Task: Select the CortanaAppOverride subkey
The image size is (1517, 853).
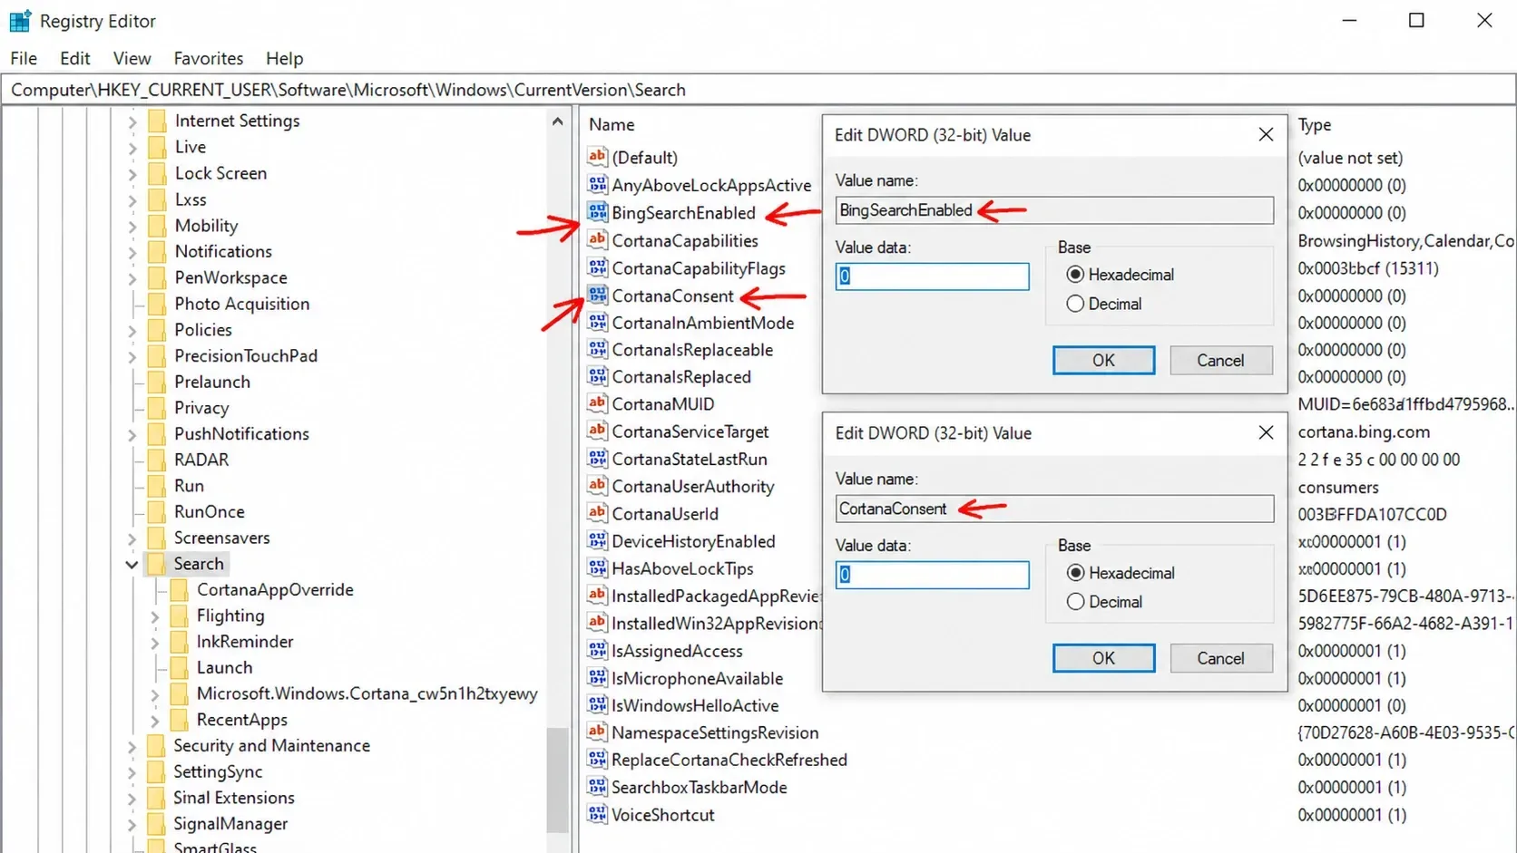Action: [275, 589]
